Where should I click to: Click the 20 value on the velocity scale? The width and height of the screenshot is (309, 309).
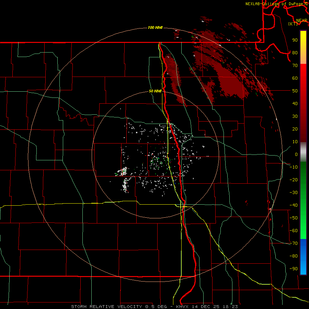click(295, 129)
